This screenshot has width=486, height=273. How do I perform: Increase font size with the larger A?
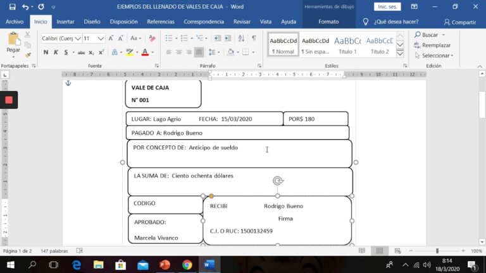point(111,38)
